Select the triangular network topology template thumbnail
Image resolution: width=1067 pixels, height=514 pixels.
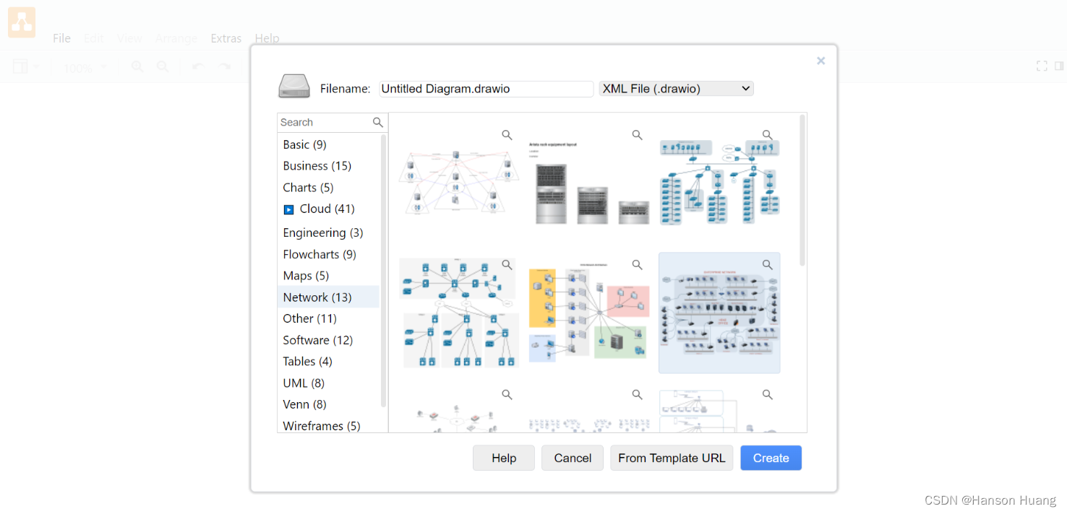459,183
